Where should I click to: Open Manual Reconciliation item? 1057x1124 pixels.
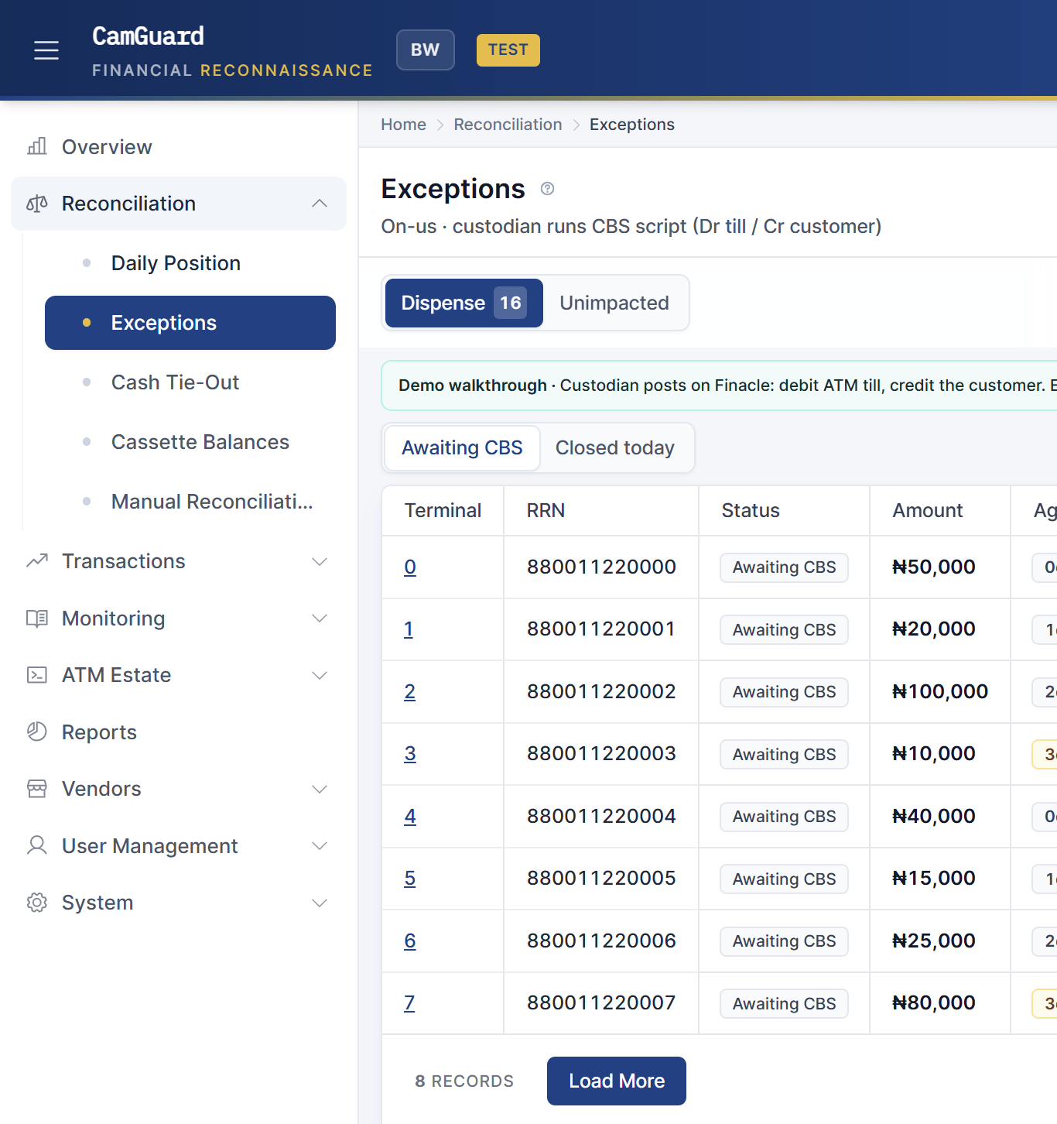[x=190, y=502]
